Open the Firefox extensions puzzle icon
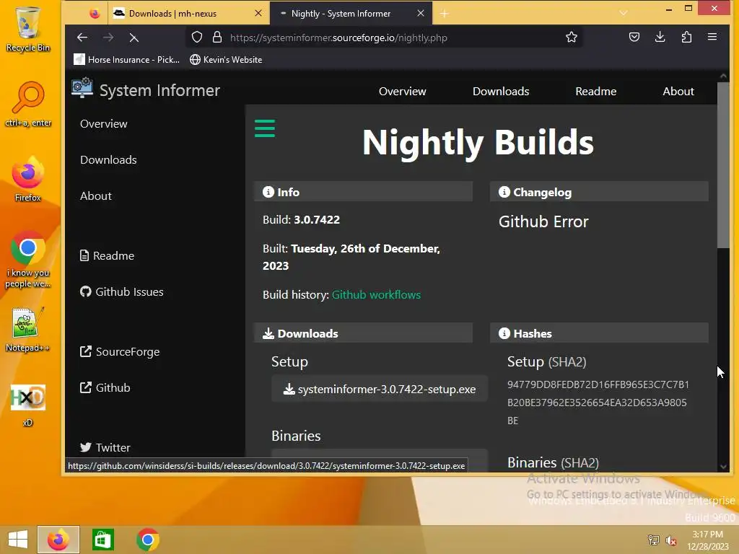 click(687, 38)
